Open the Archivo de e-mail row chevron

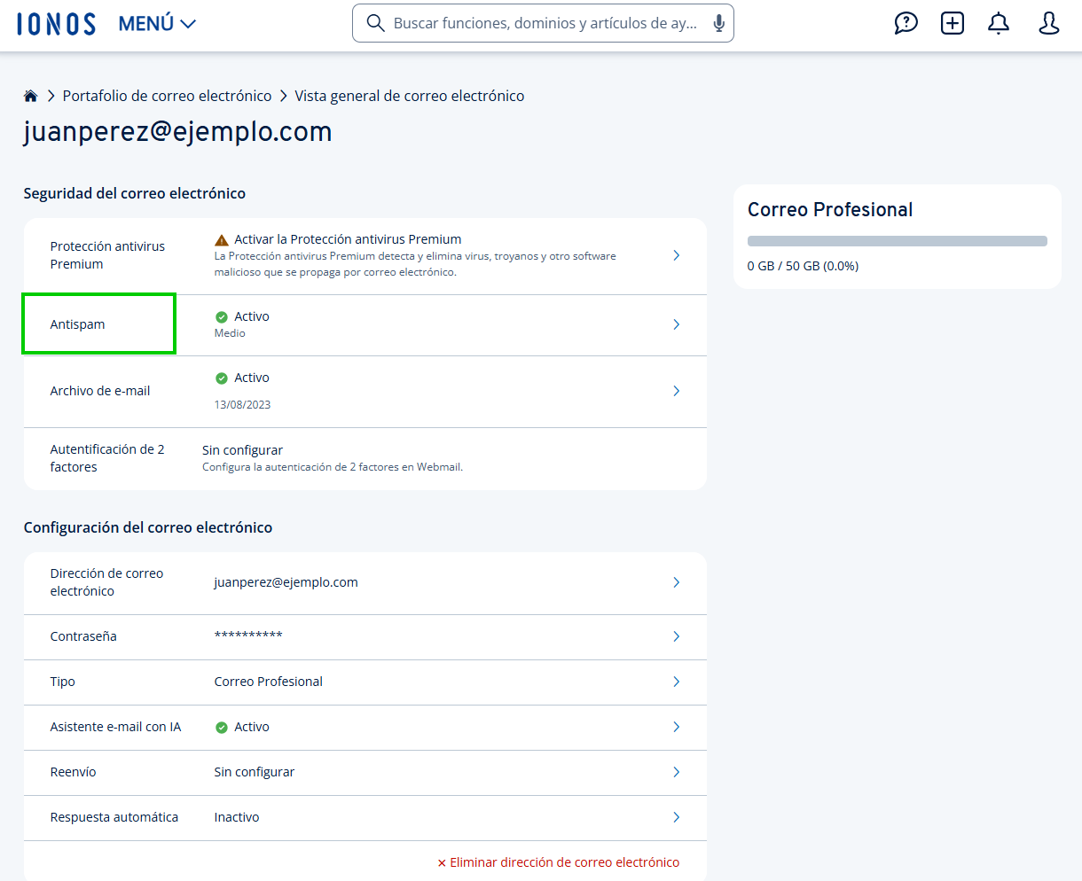(676, 391)
